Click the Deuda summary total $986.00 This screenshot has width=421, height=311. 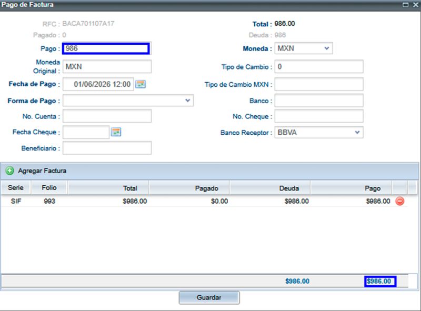point(297,281)
